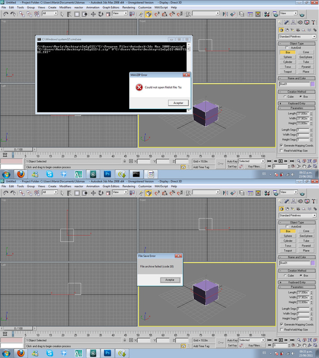Click Aceptar in MAXZIP Error dialog

(178, 103)
